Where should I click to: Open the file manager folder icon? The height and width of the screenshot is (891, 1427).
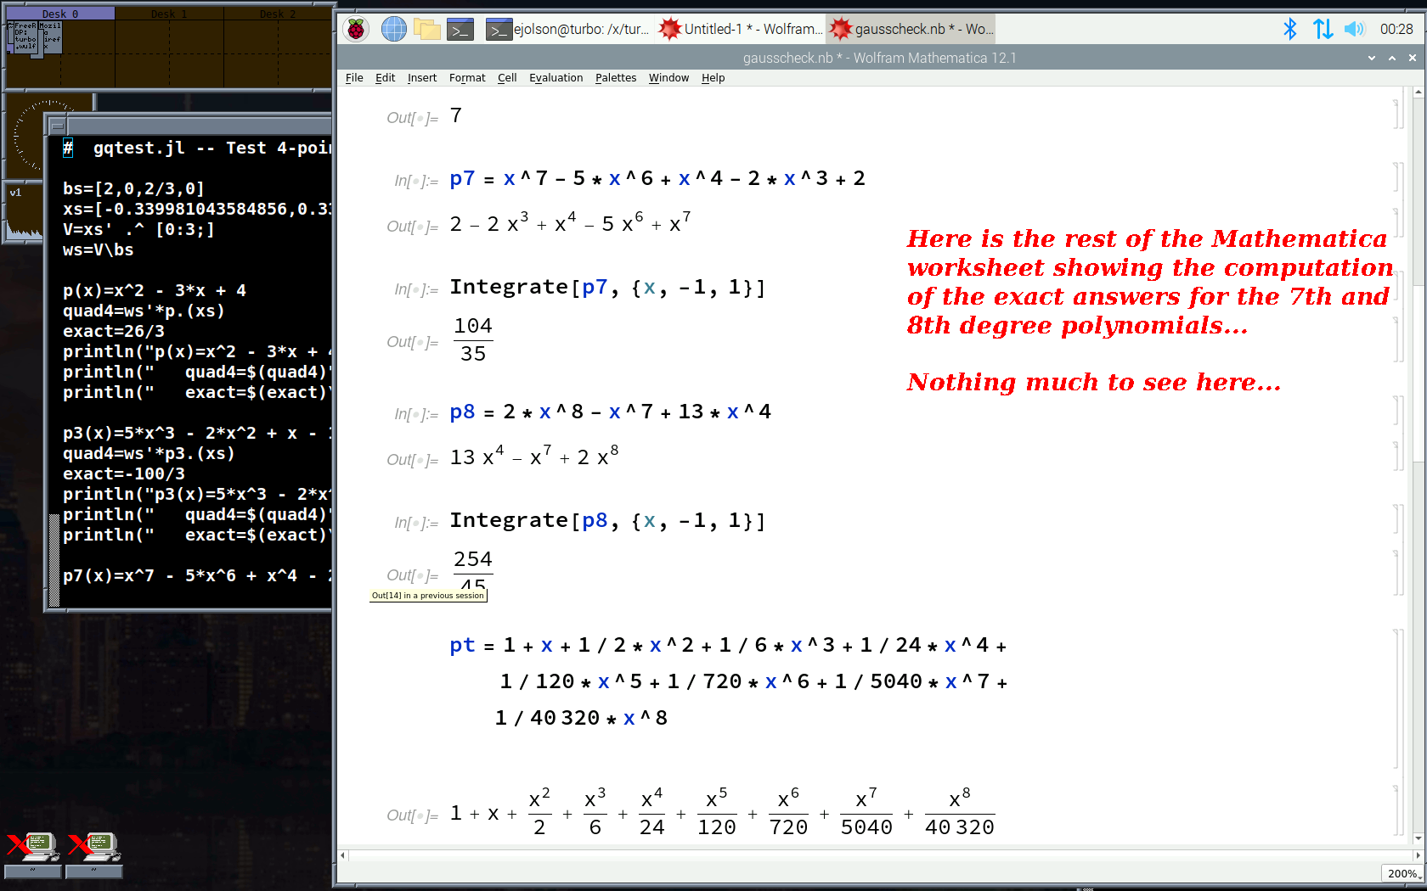[427, 30]
